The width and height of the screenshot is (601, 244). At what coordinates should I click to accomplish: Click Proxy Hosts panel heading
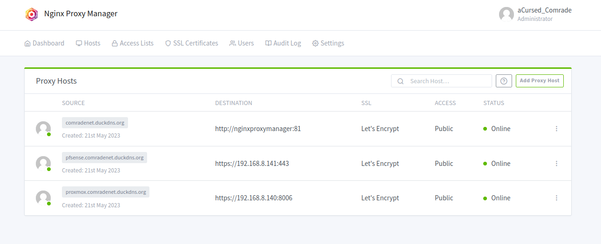tap(56, 81)
